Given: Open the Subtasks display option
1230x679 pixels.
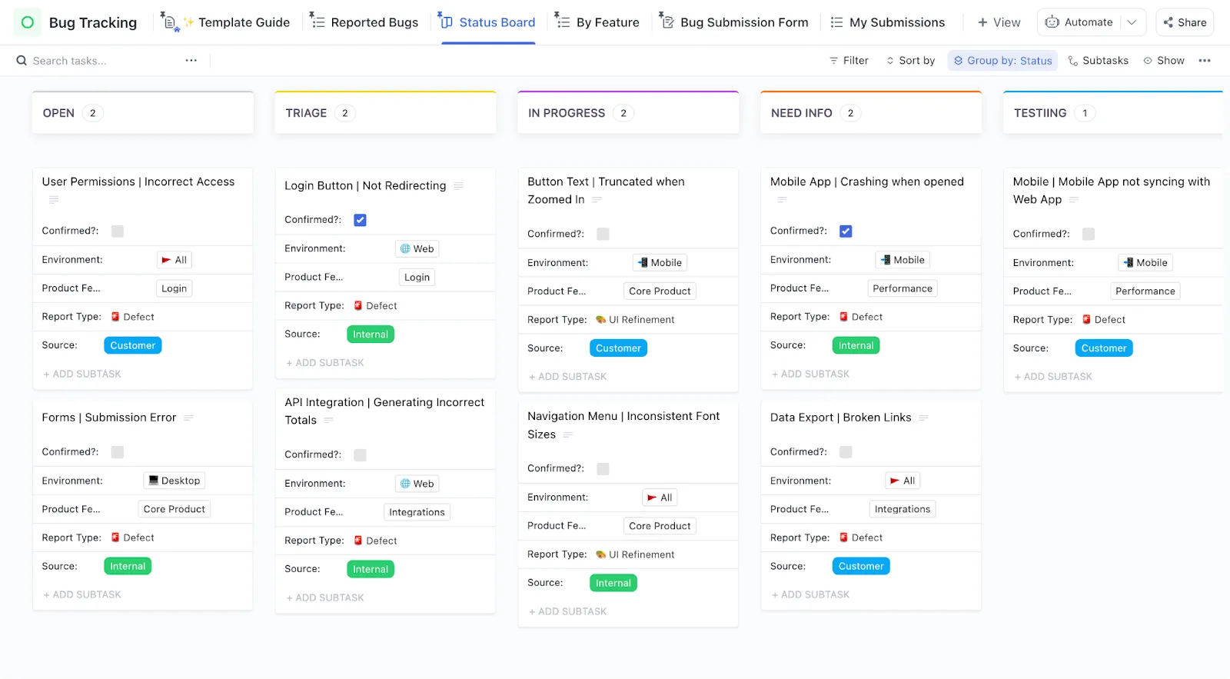Looking at the screenshot, I should [x=1098, y=61].
